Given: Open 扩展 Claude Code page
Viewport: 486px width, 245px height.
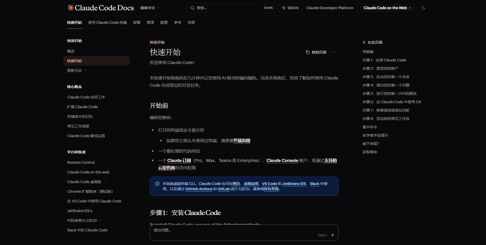Looking at the screenshot, I should [x=97, y=107].
